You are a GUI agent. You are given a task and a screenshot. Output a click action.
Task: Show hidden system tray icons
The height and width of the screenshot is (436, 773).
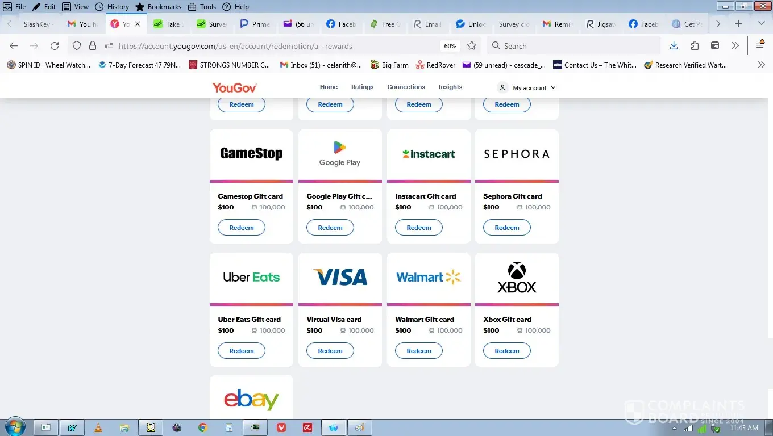[x=674, y=428]
